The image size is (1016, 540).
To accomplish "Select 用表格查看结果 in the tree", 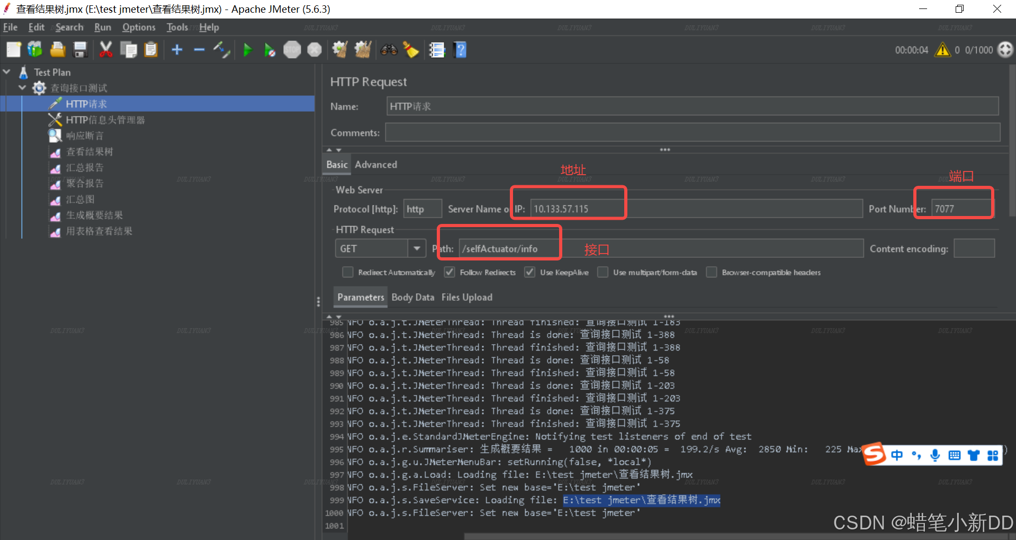I will (99, 231).
